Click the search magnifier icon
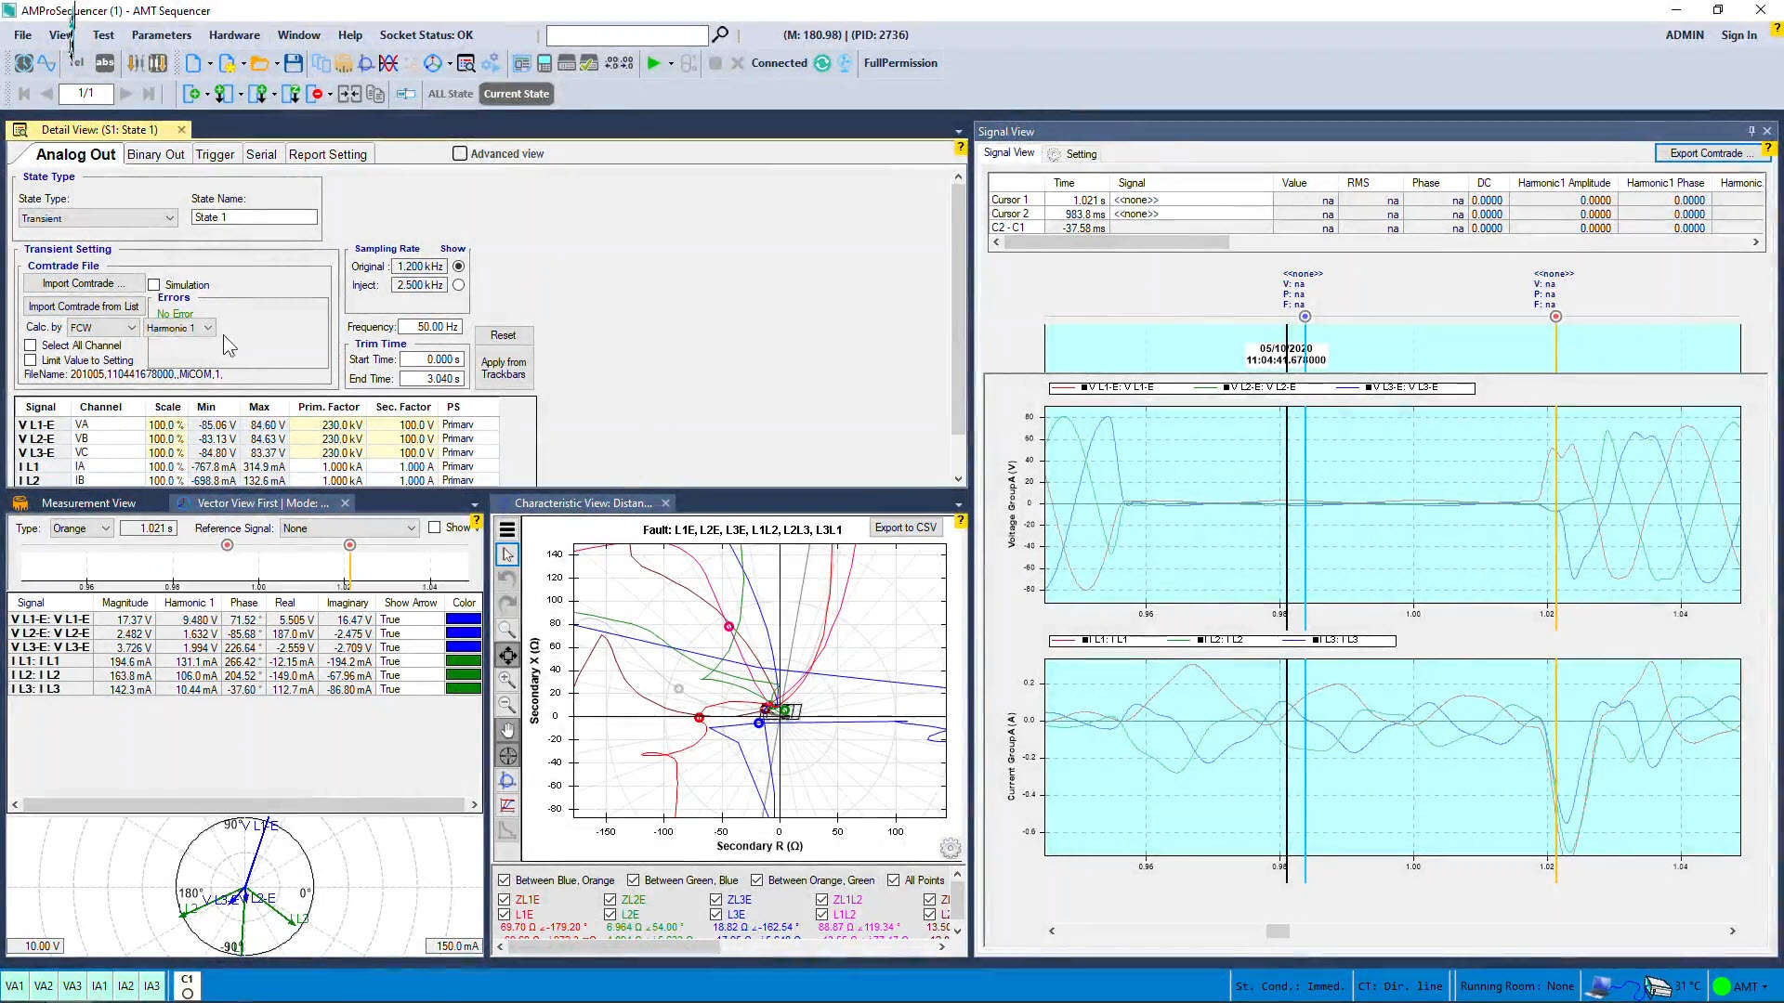This screenshot has height=1003, width=1784. coord(720,35)
